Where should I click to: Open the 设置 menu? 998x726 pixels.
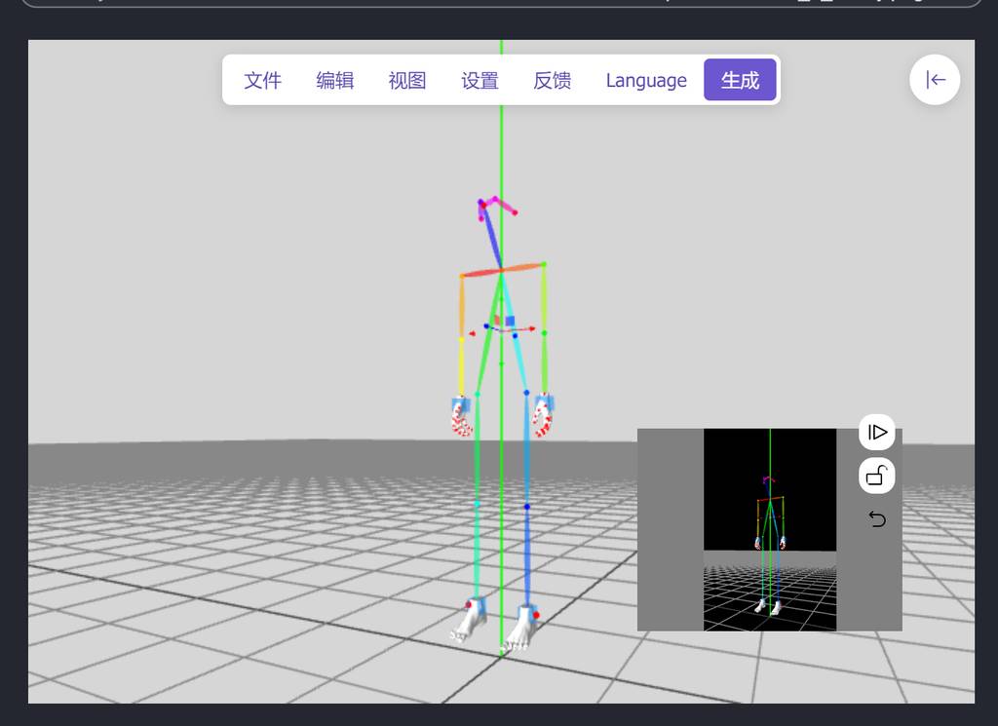point(480,80)
